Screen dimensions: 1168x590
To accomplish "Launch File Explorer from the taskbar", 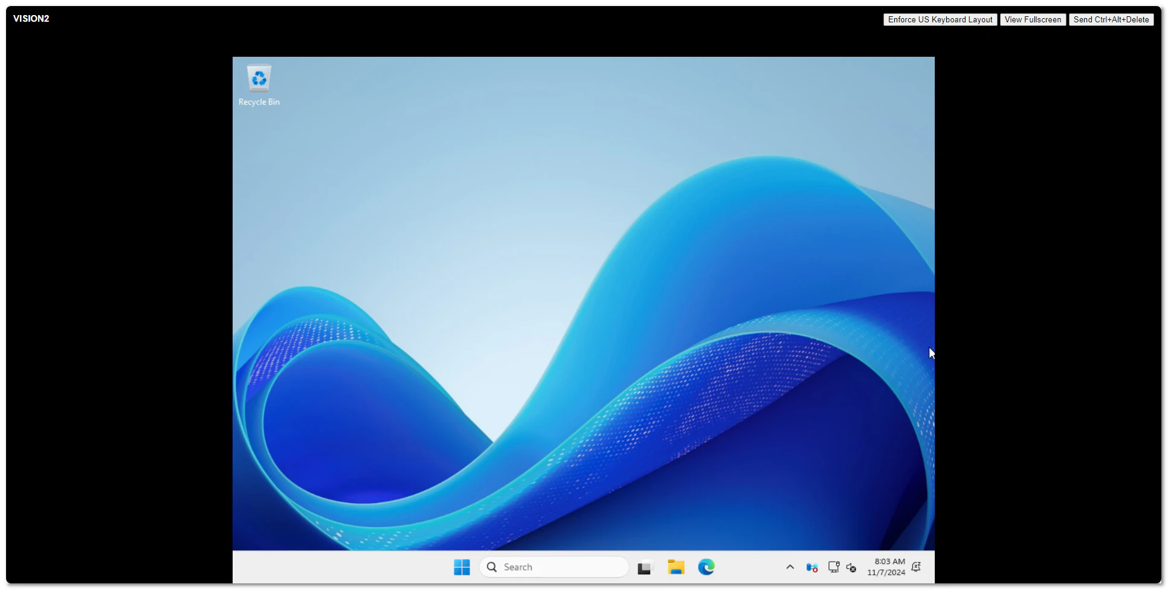I will [676, 567].
